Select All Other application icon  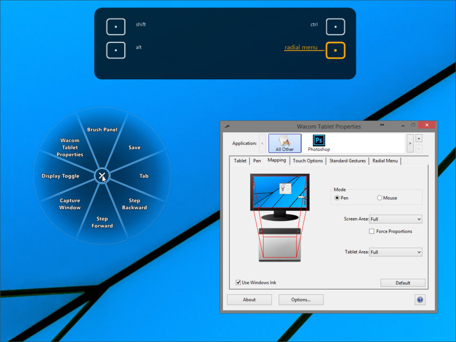[285, 143]
